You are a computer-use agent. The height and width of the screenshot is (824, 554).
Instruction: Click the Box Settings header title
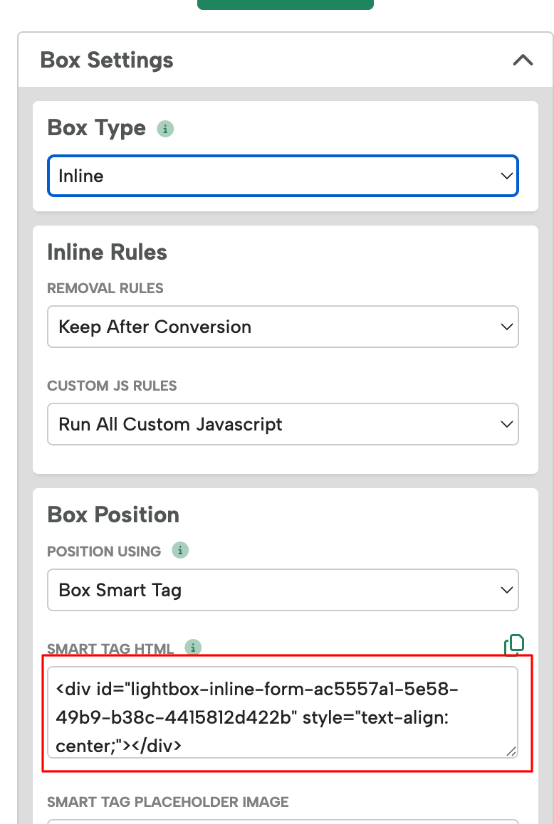click(x=107, y=60)
